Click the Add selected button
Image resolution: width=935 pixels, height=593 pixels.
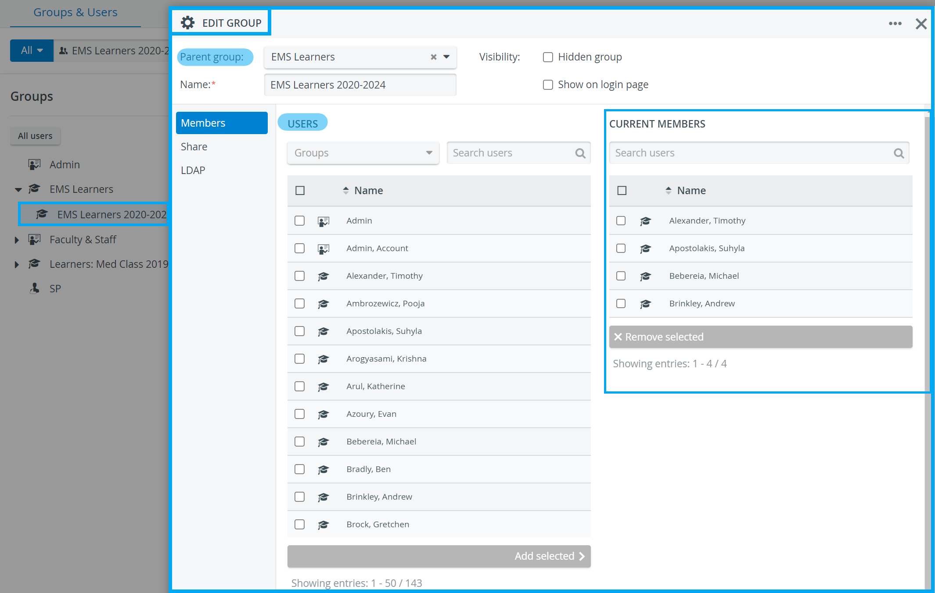point(439,556)
